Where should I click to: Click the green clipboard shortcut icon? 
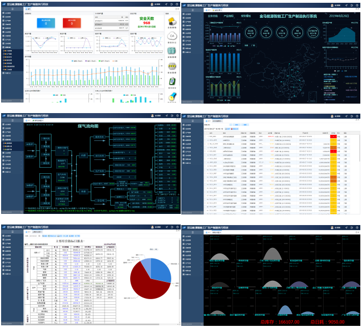(x=172, y=81)
